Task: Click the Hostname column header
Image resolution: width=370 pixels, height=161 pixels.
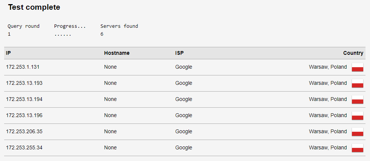Action: click(x=117, y=53)
